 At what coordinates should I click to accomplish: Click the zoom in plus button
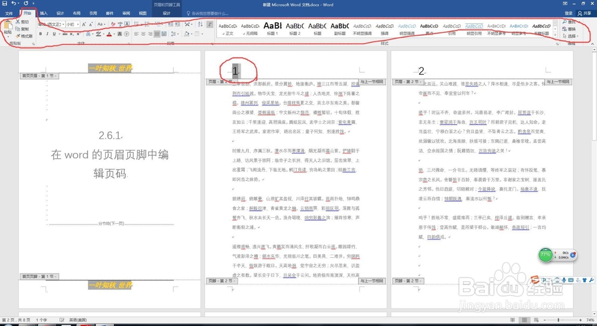click(x=580, y=320)
